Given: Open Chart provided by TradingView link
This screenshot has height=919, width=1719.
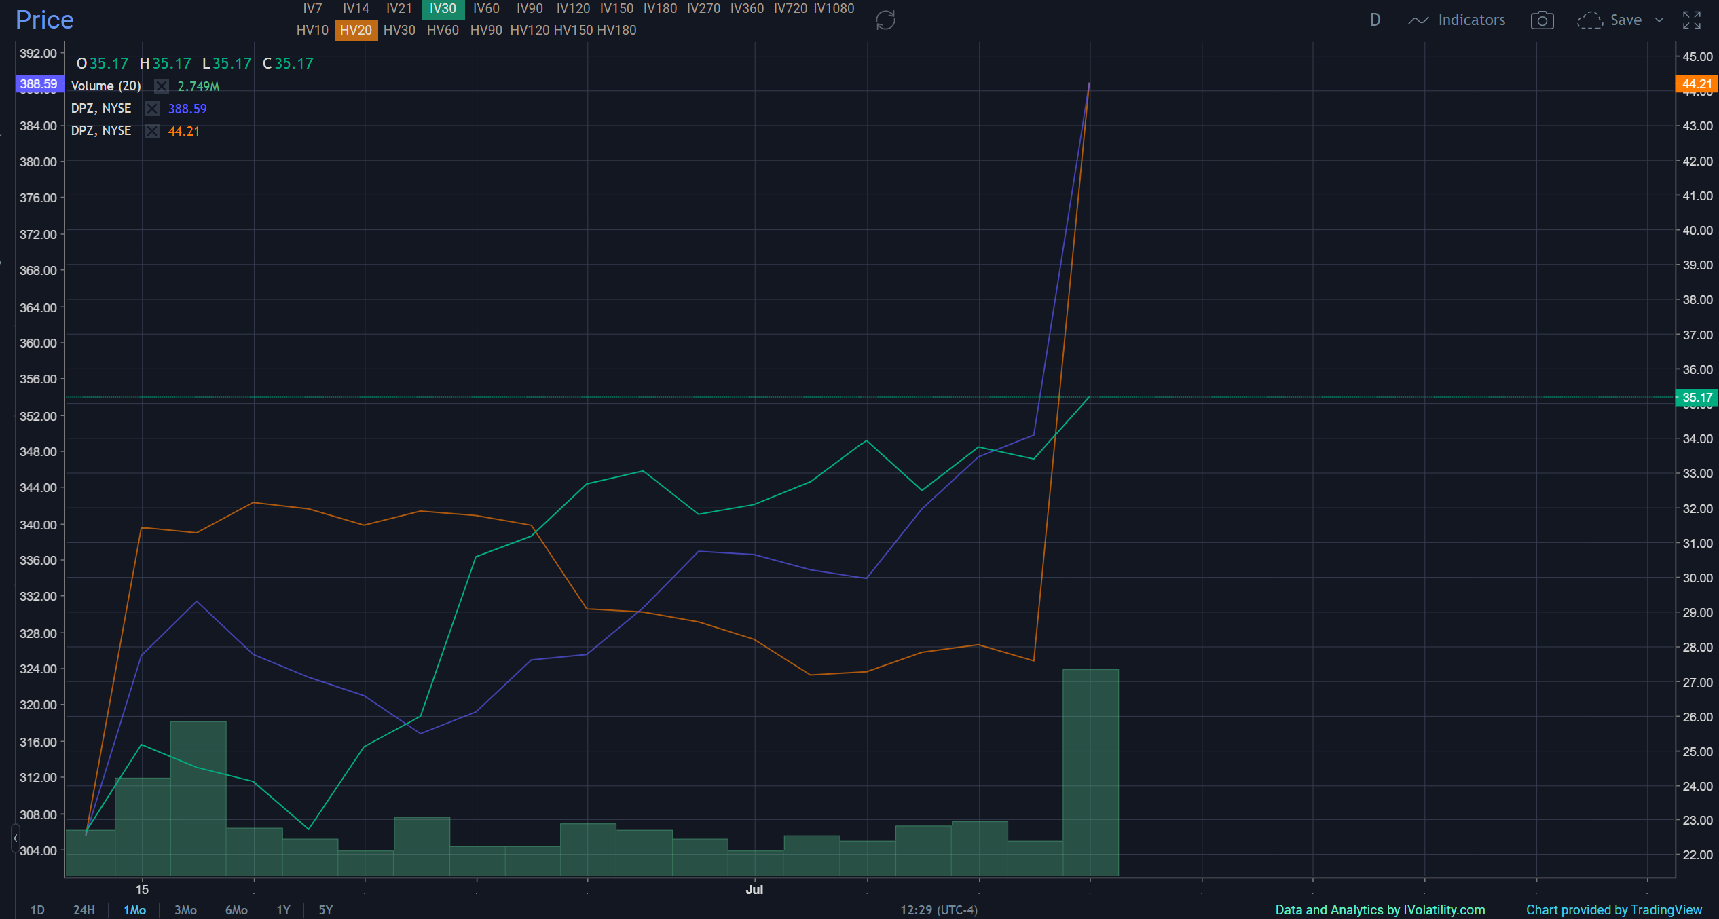Looking at the screenshot, I should coord(1614,910).
